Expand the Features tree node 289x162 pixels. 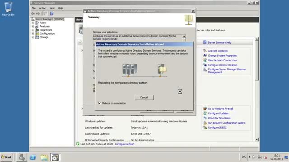(x=33, y=27)
